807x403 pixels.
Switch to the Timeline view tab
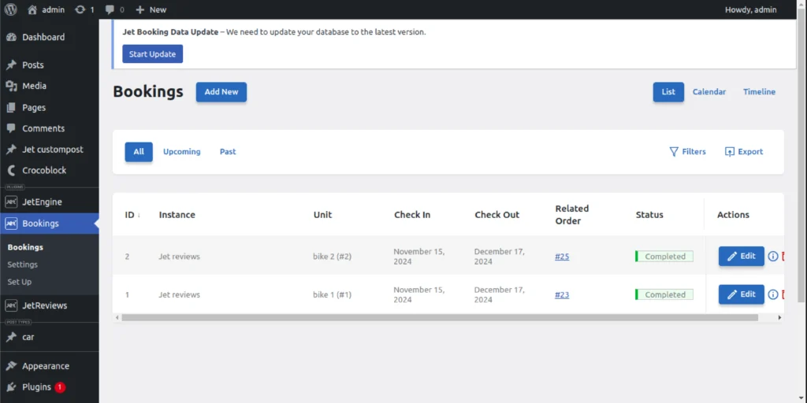point(759,92)
